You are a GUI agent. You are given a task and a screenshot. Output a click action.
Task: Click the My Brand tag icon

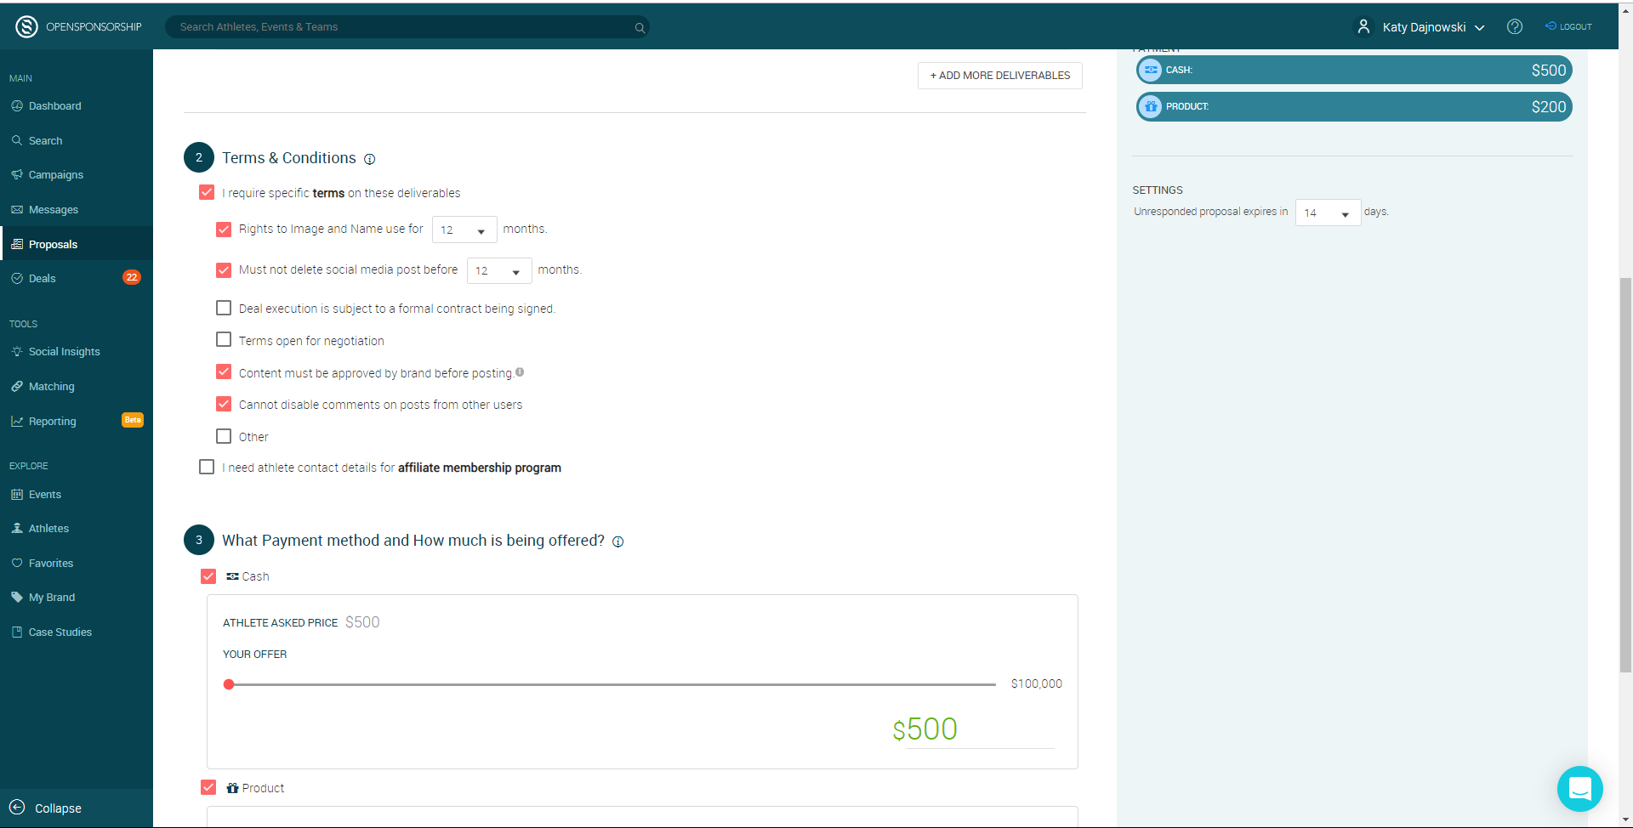click(17, 597)
